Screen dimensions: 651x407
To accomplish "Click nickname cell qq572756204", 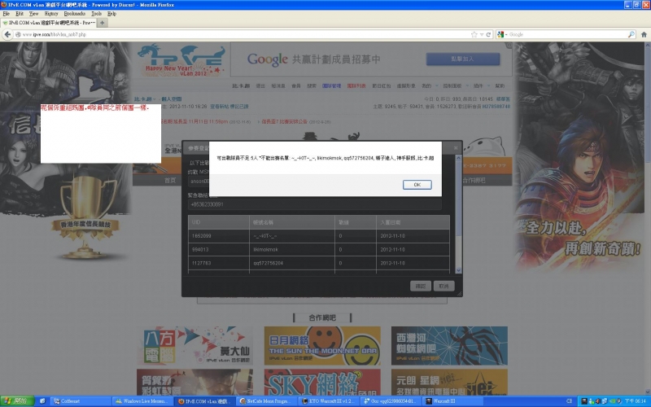I will [x=292, y=263].
